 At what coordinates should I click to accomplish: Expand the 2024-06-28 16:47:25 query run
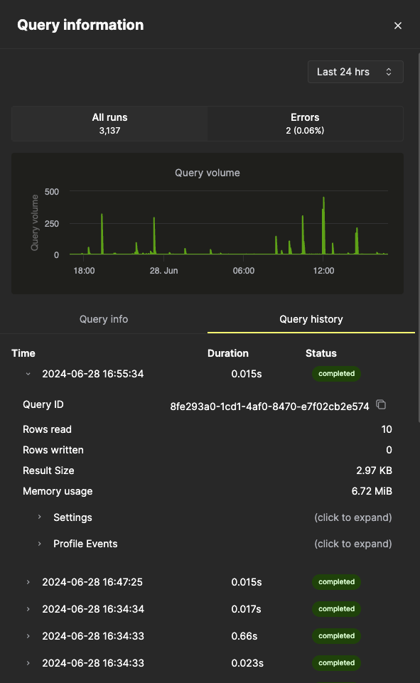point(28,582)
